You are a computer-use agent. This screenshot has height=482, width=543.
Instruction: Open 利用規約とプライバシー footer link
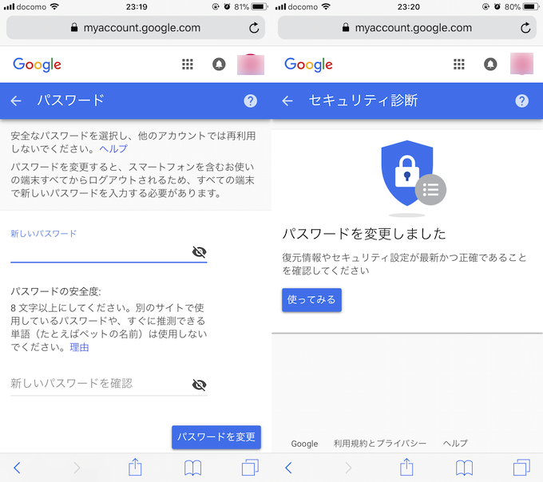coord(380,443)
